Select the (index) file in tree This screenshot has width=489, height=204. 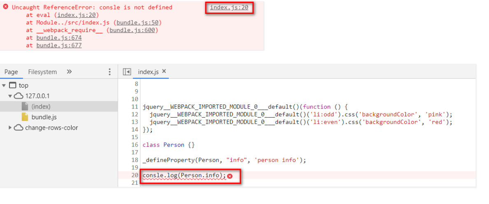pyautogui.click(x=41, y=107)
